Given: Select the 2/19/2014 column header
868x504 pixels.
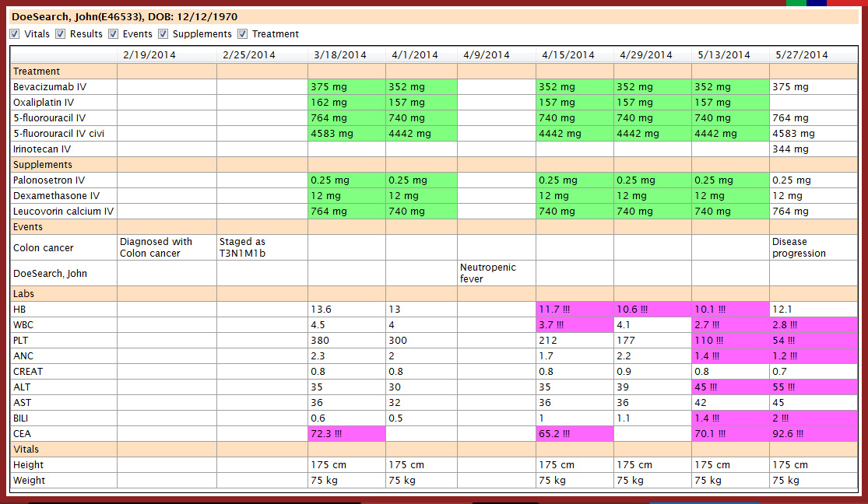Looking at the screenshot, I should click(x=167, y=54).
